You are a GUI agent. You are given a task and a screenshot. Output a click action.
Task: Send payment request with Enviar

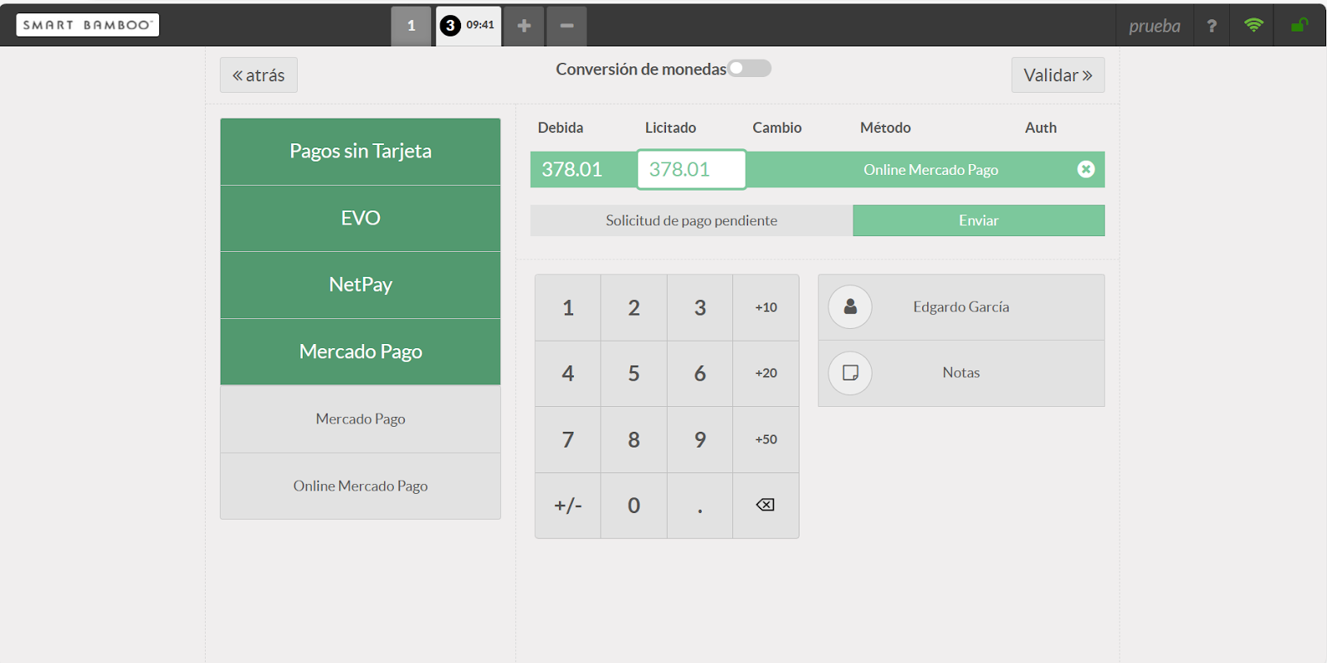[x=979, y=220]
